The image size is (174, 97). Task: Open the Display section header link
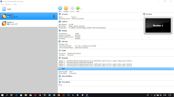coord(64,31)
